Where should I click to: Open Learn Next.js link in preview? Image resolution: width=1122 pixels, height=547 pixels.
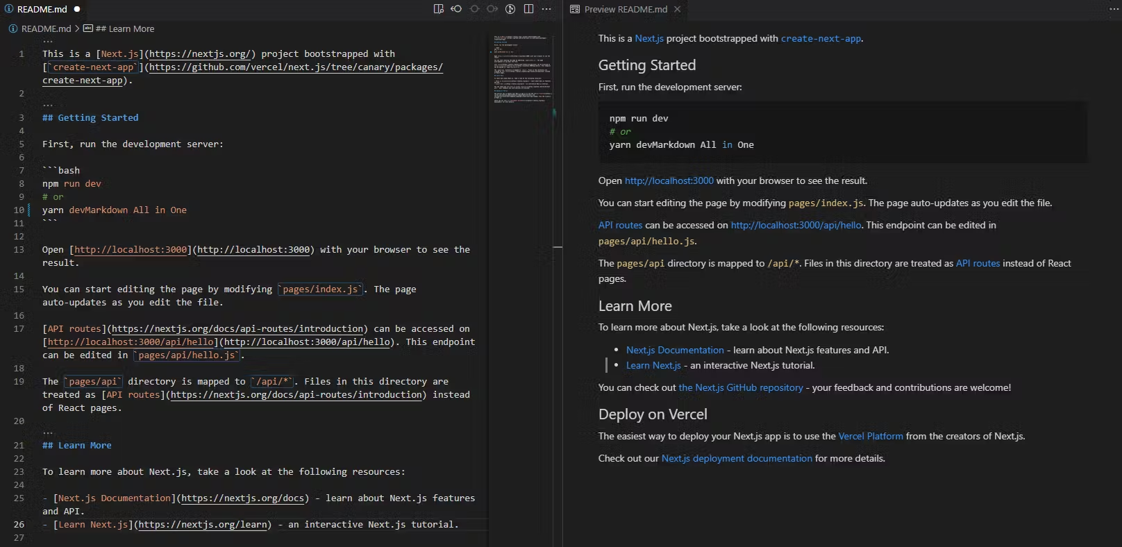pos(653,365)
